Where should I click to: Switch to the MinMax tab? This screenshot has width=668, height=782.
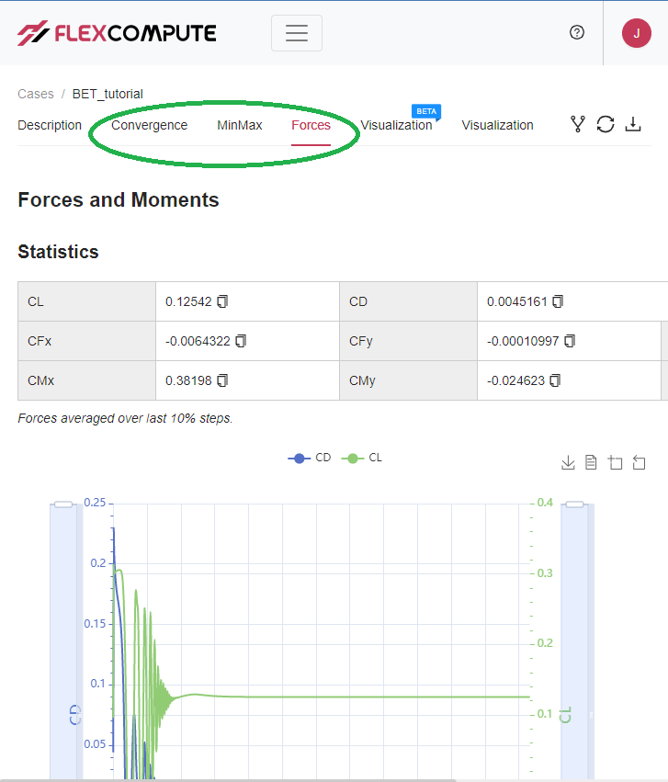(x=239, y=125)
